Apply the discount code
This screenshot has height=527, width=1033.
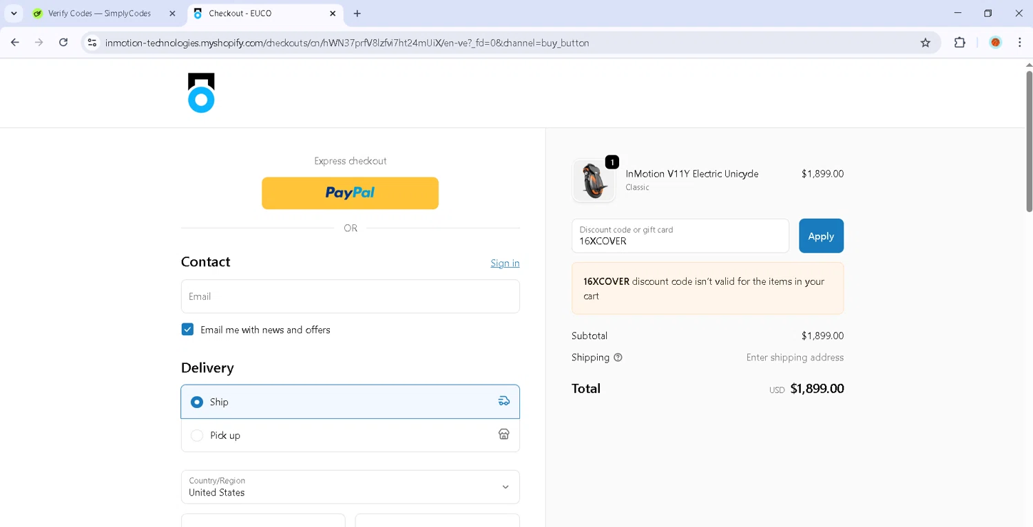coord(821,236)
